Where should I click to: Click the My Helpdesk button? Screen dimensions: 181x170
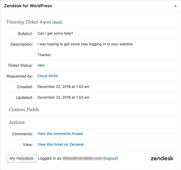coord(22,158)
